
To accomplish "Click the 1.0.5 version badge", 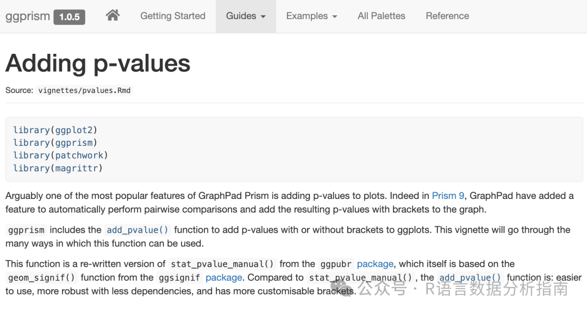I will click(x=69, y=17).
